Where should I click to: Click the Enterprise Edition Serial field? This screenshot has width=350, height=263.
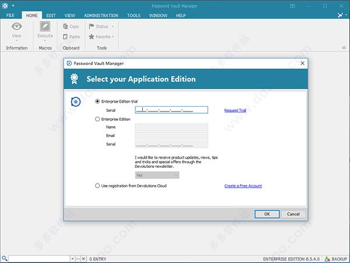point(171,144)
